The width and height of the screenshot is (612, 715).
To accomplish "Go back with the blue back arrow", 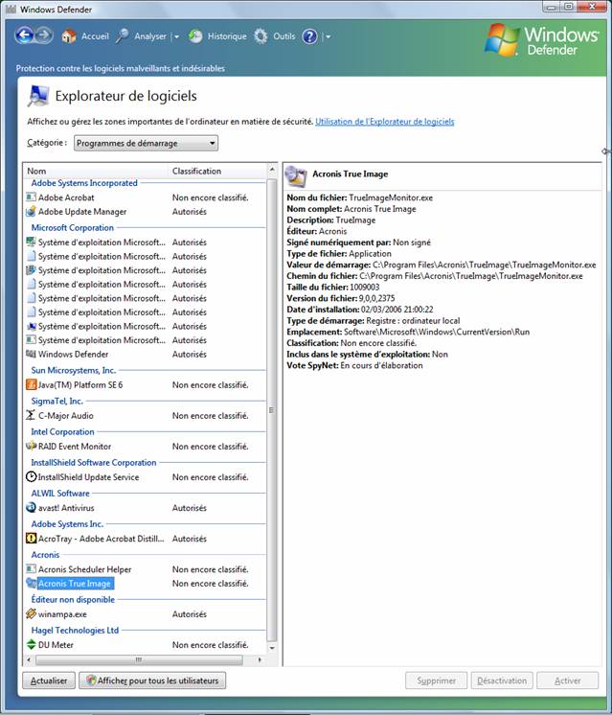I will [x=25, y=35].
